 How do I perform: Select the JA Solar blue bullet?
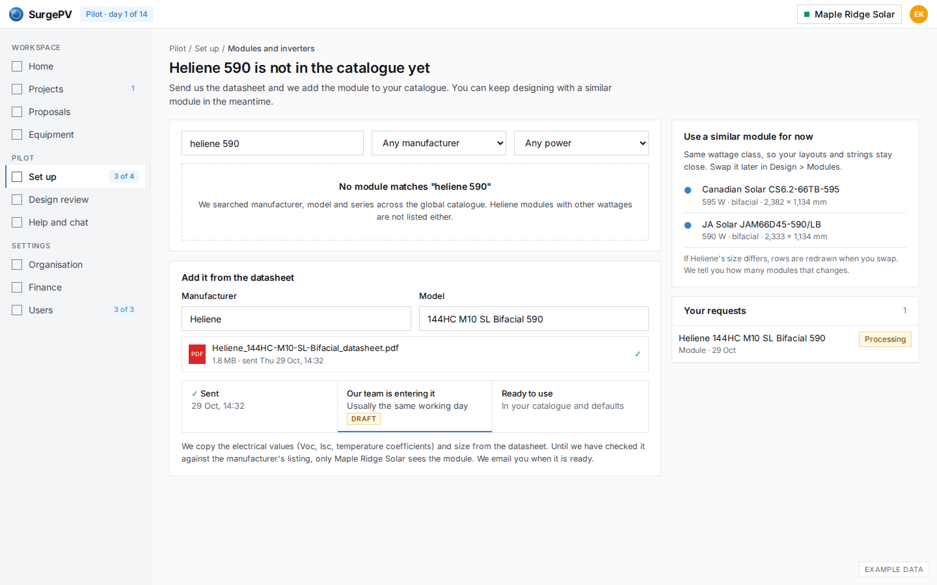[688, 226]
